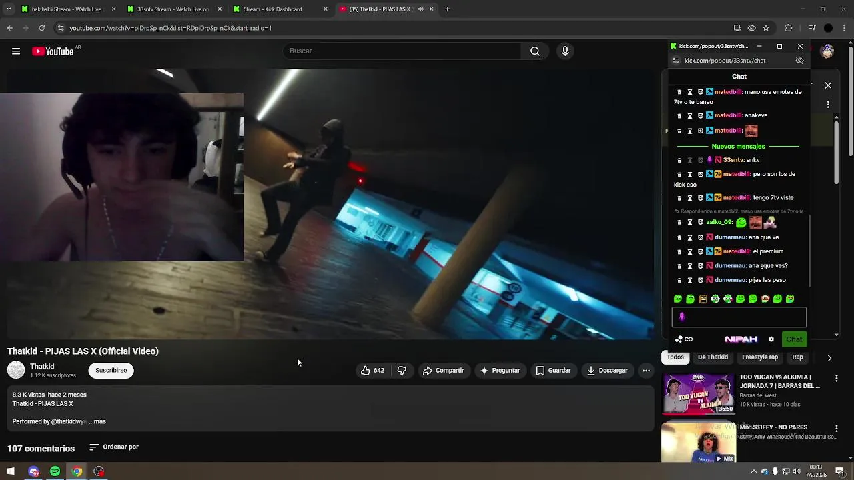Click the Kick chat settings gear icon

click(771, 339)
